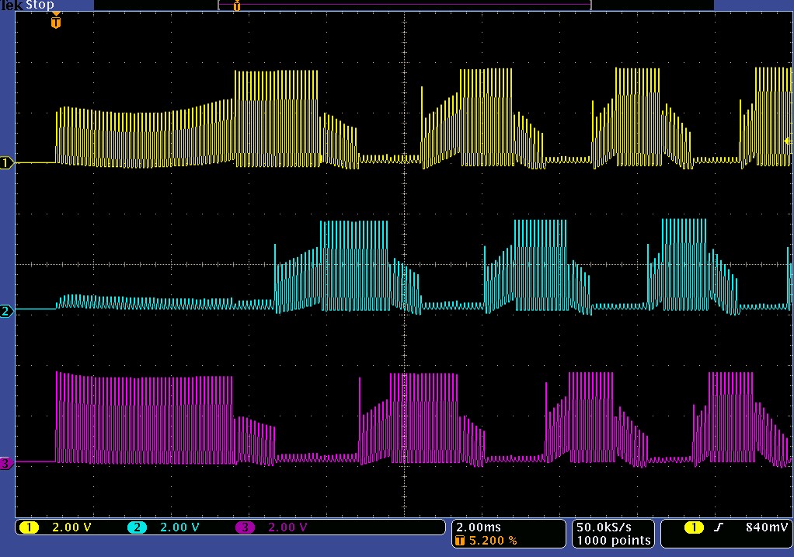Click the trigger T marker in the record view bar
Image resolution: width=794 pixels, height=557 pixels.
point(236,6)
